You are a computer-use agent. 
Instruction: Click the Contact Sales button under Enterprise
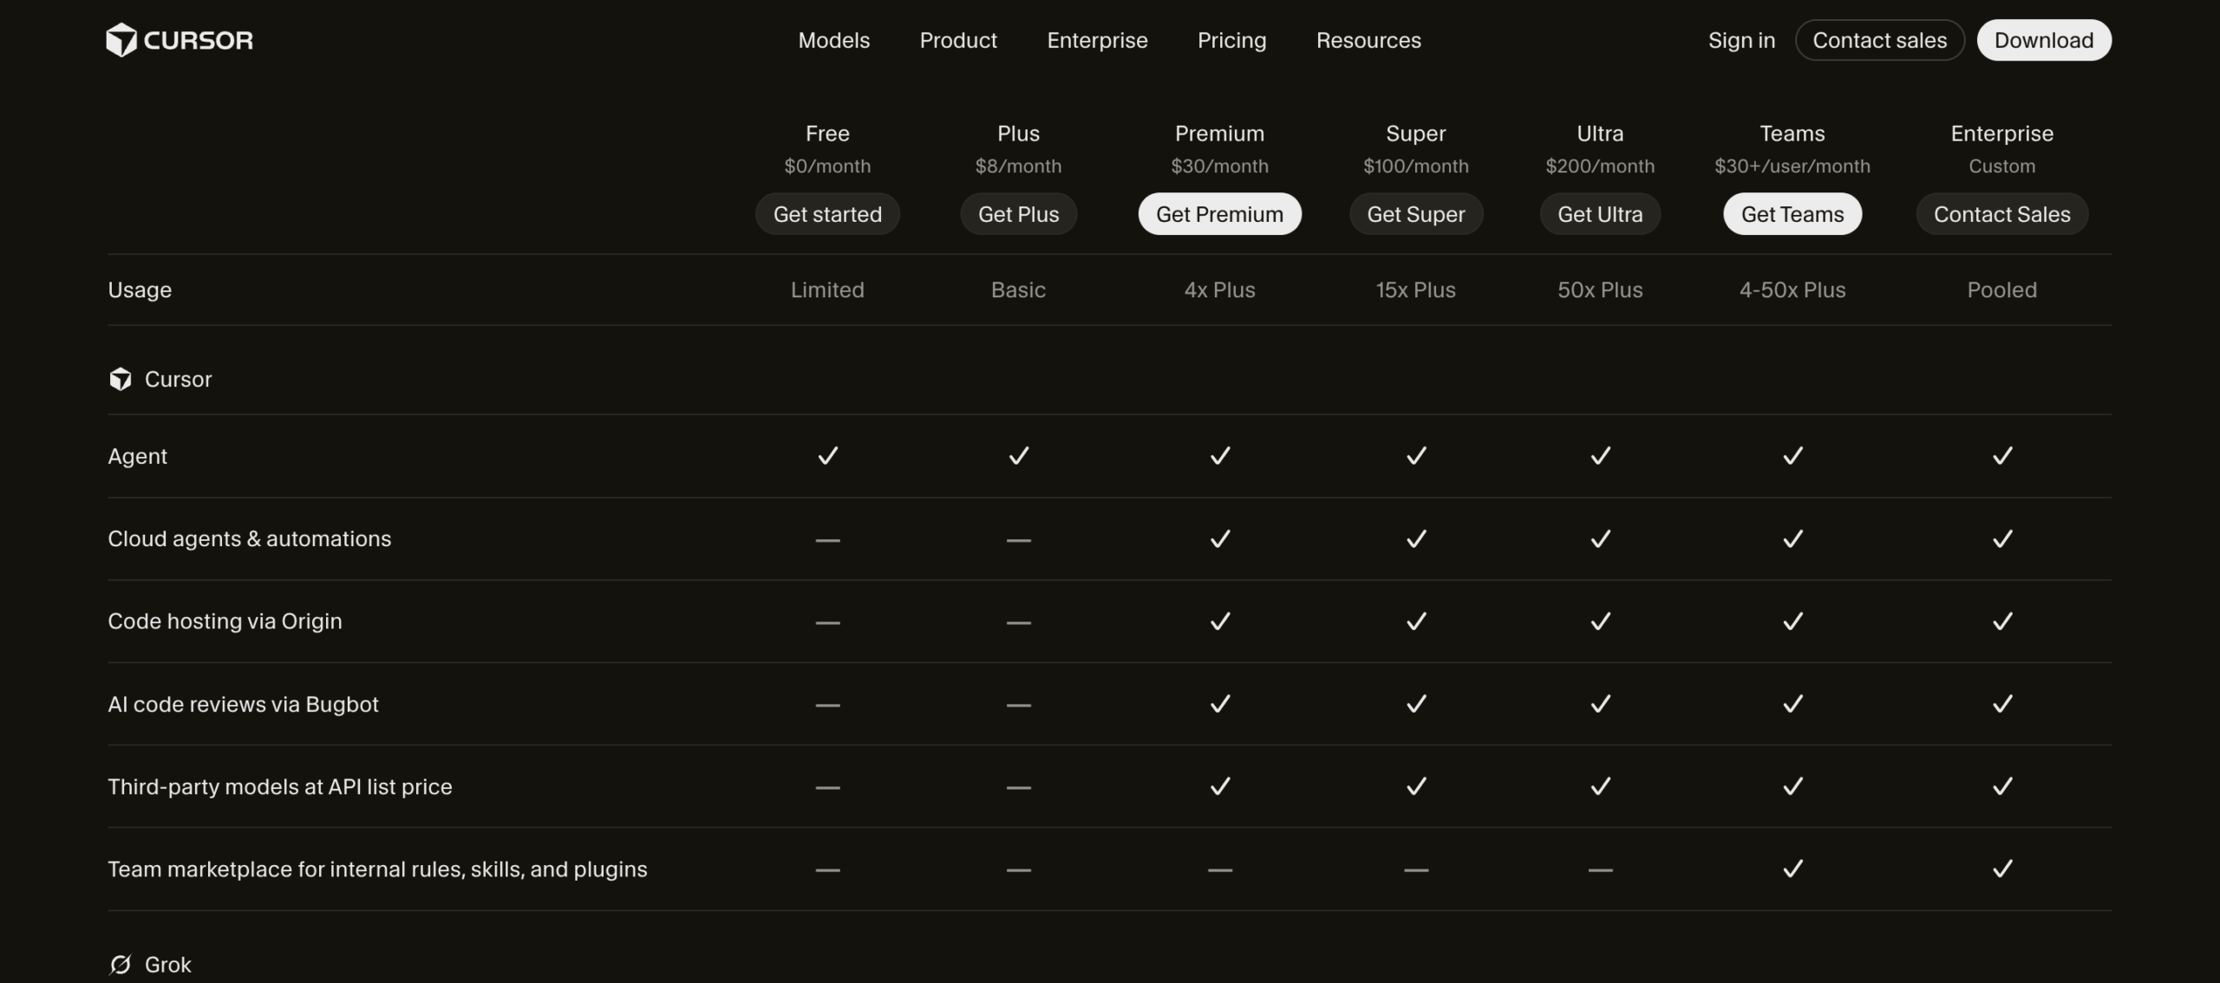pos(2001,214)
